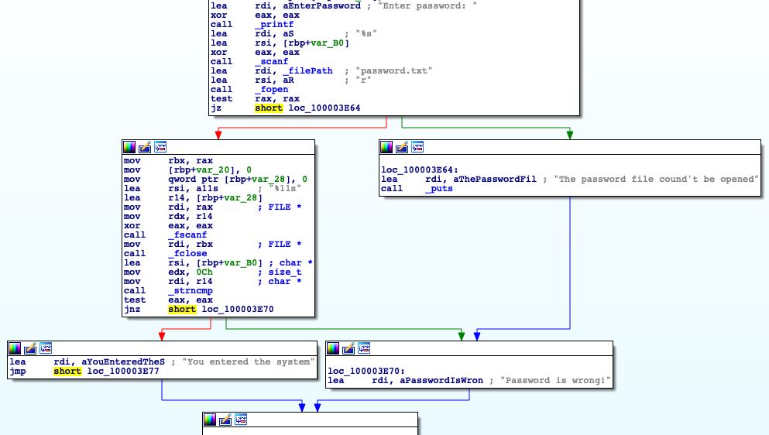This screenshot has width=769, height=435.
Task: Click the color icon on the _fscanf node
Action: [129, 147]
